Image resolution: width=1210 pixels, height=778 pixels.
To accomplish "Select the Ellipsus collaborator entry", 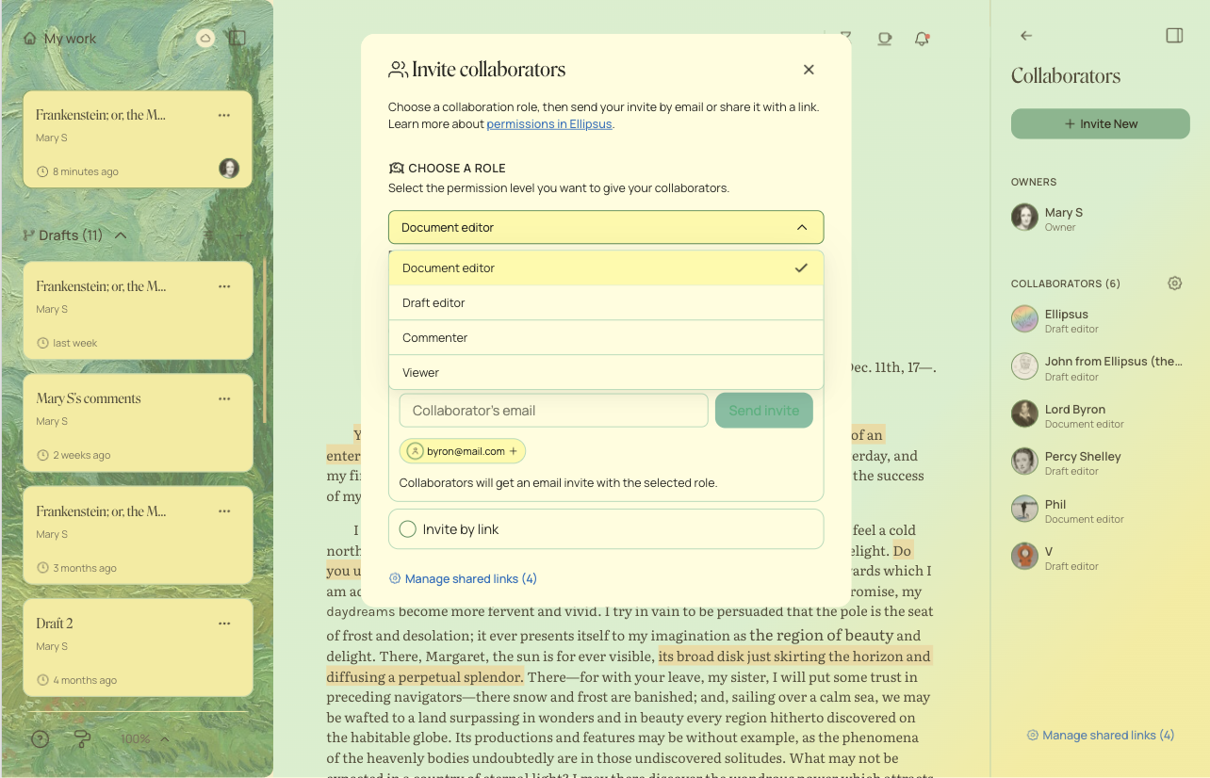I will pyautogui.click(x=1099, y=319).
